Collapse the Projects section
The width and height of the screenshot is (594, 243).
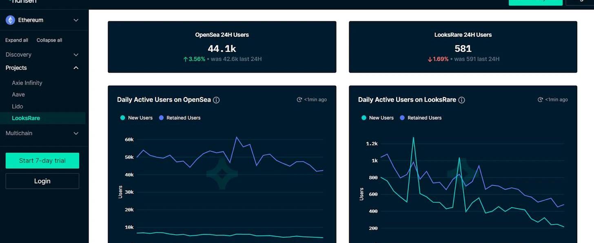[42, 68]
